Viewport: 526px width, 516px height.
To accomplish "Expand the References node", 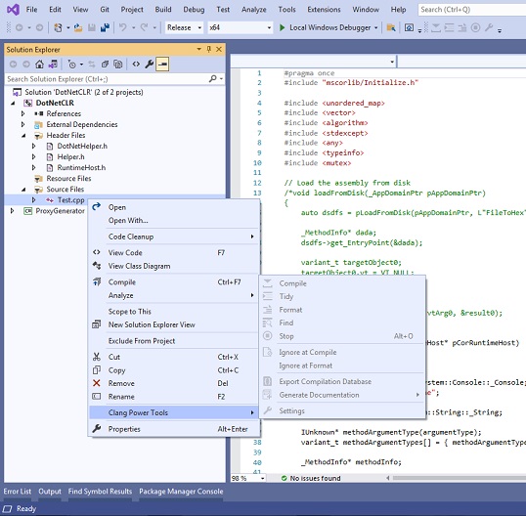I will pos(23,113).
